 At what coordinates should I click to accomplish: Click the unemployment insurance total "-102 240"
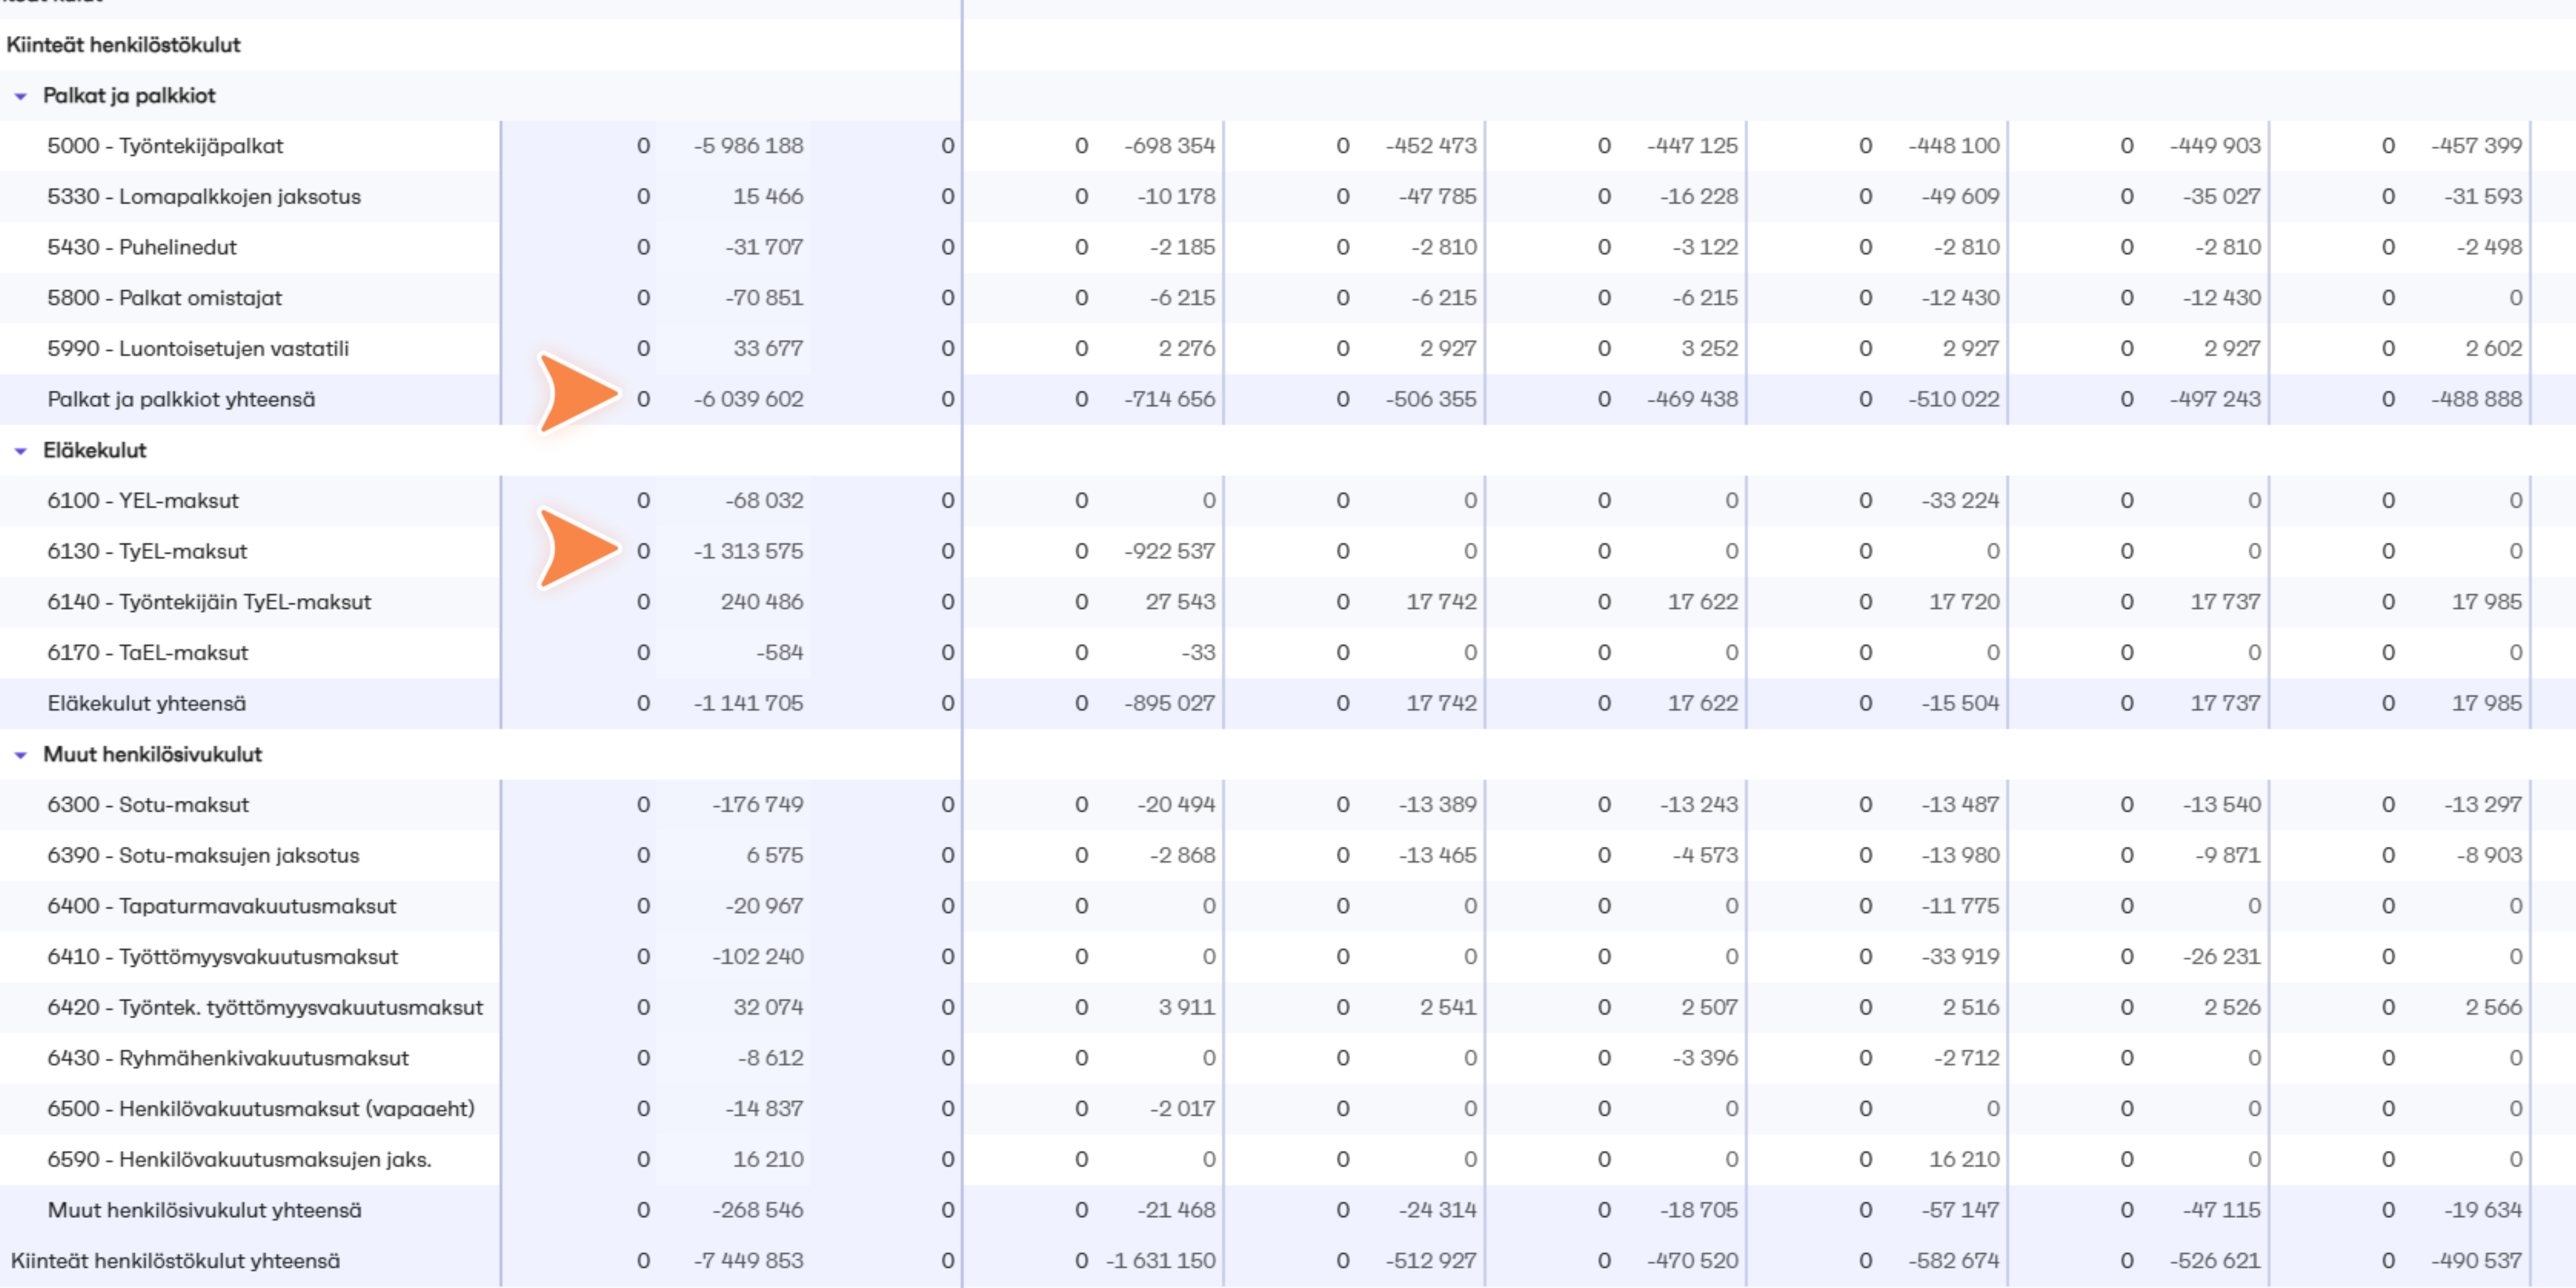point(758,957)
